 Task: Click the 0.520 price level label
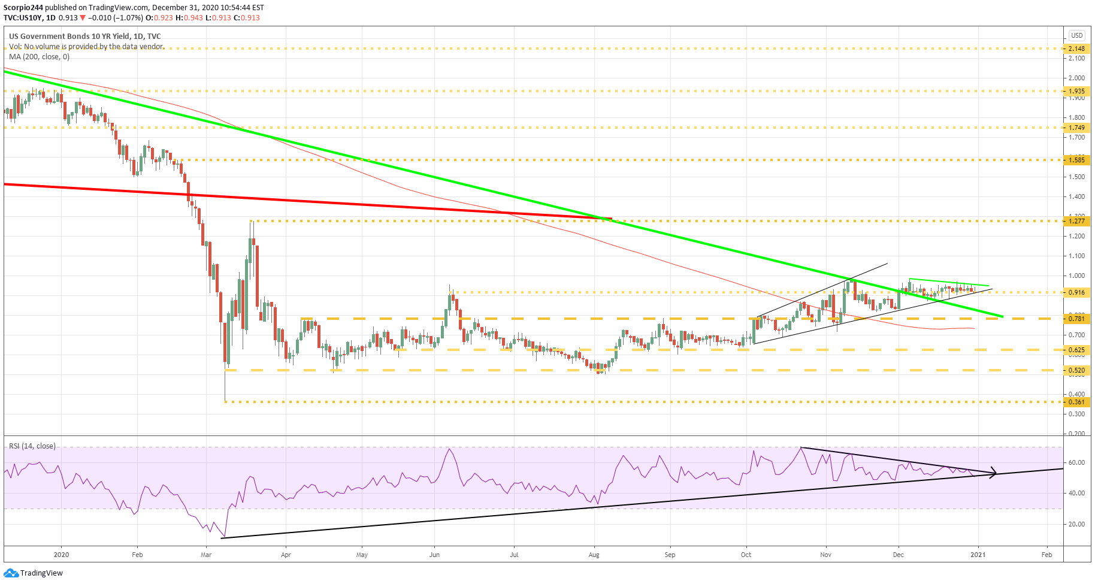tap(1076, 370)
